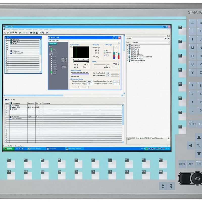Screen dimensions: 202x202
Task: Click the Download to module toolbar icon
Action: tap(31, 33)
